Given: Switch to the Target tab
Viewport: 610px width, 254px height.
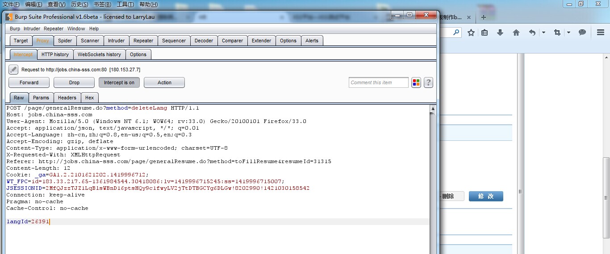Looking at the screenshot, I should click(21, 41).
